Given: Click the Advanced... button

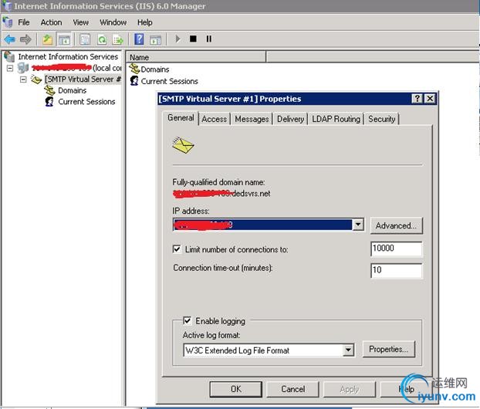Looking at the screenshot, I should (396, 226).
